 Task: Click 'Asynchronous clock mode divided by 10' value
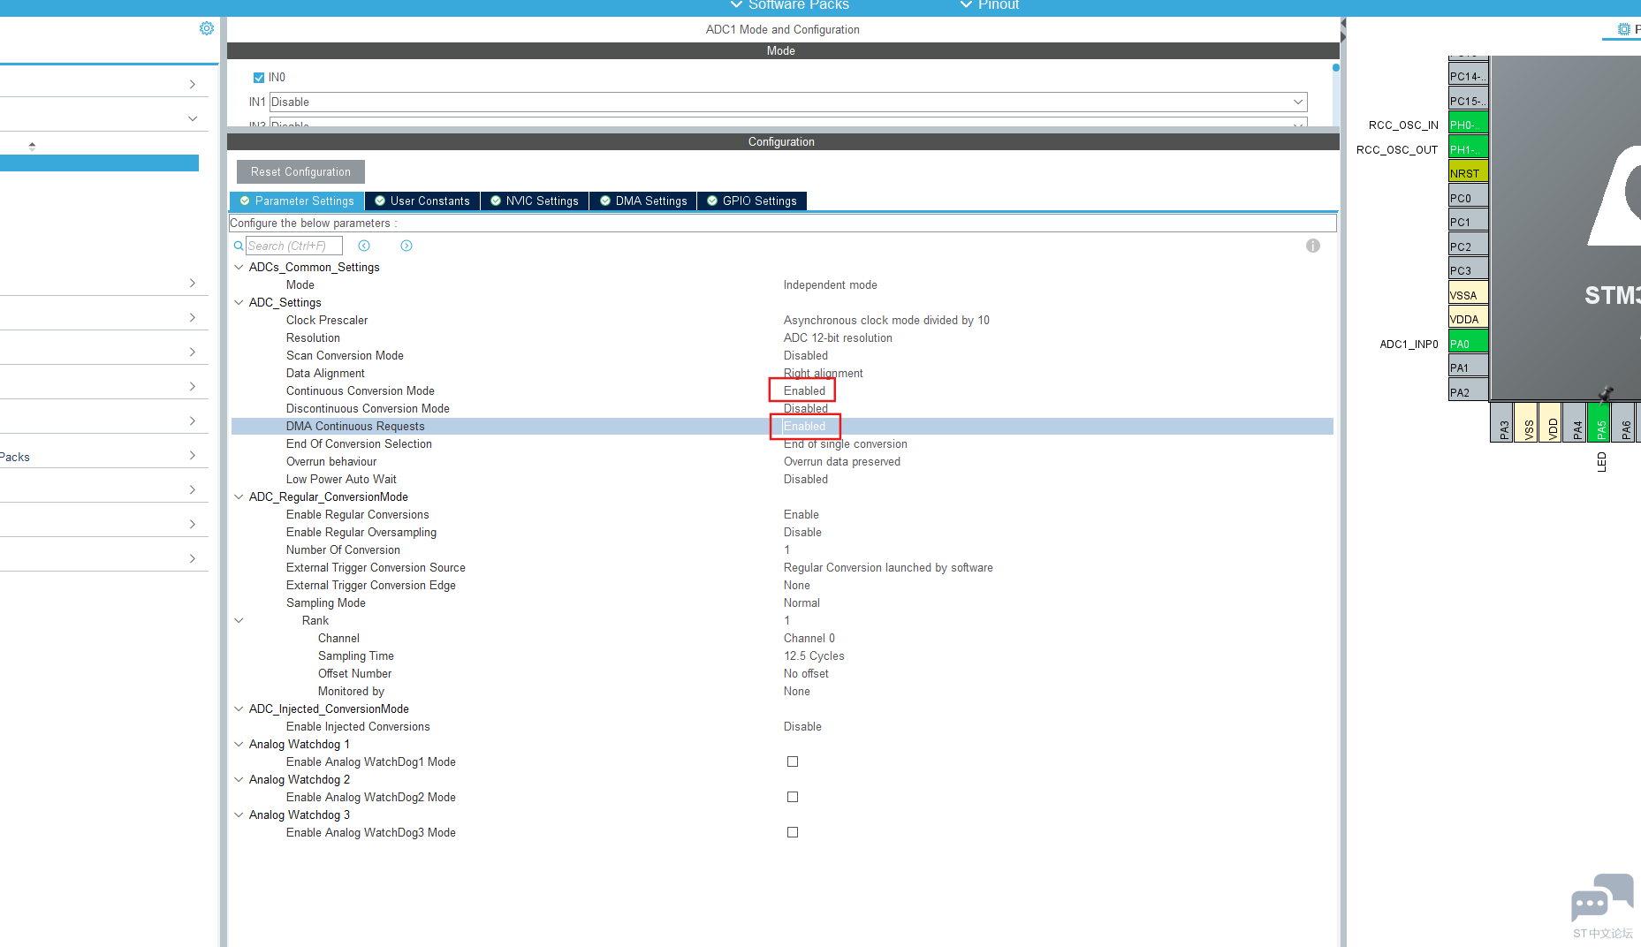[x=886, y=320]
